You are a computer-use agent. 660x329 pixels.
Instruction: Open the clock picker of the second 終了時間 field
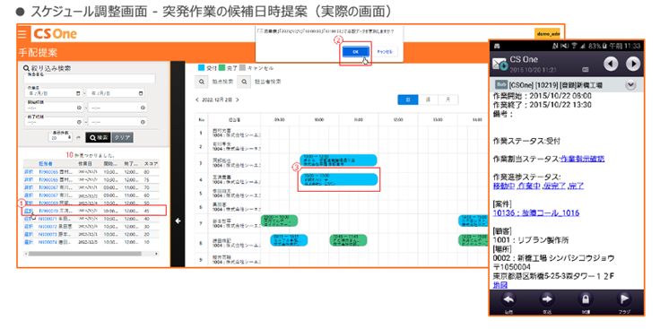point(143,122)
